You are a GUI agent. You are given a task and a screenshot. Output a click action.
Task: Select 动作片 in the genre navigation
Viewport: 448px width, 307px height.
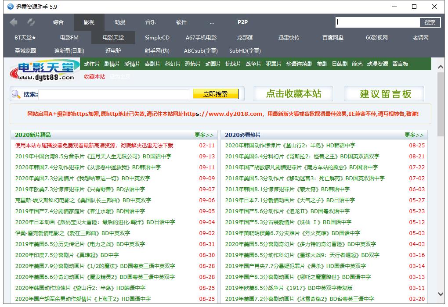click(91, 64)
